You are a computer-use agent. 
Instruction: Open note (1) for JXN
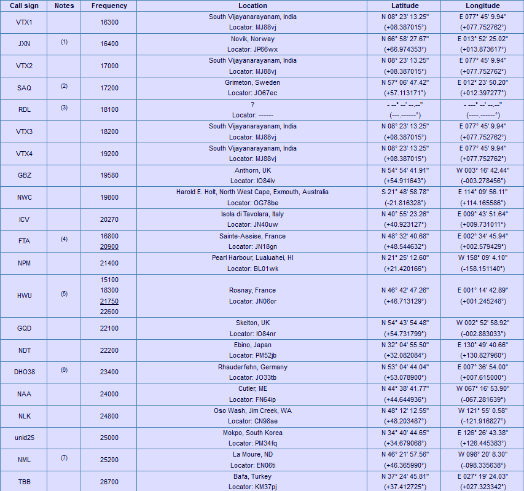[x=64, y=42]
